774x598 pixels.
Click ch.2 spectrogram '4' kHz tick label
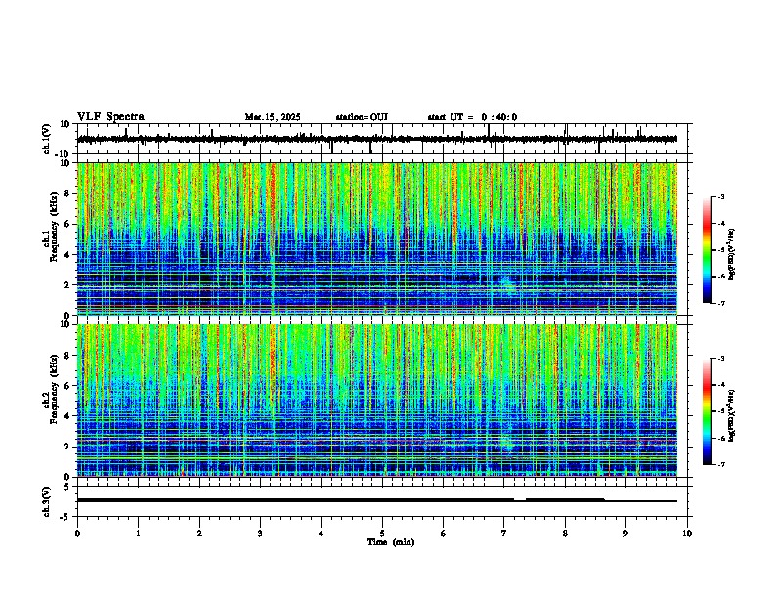click(68, 416)
